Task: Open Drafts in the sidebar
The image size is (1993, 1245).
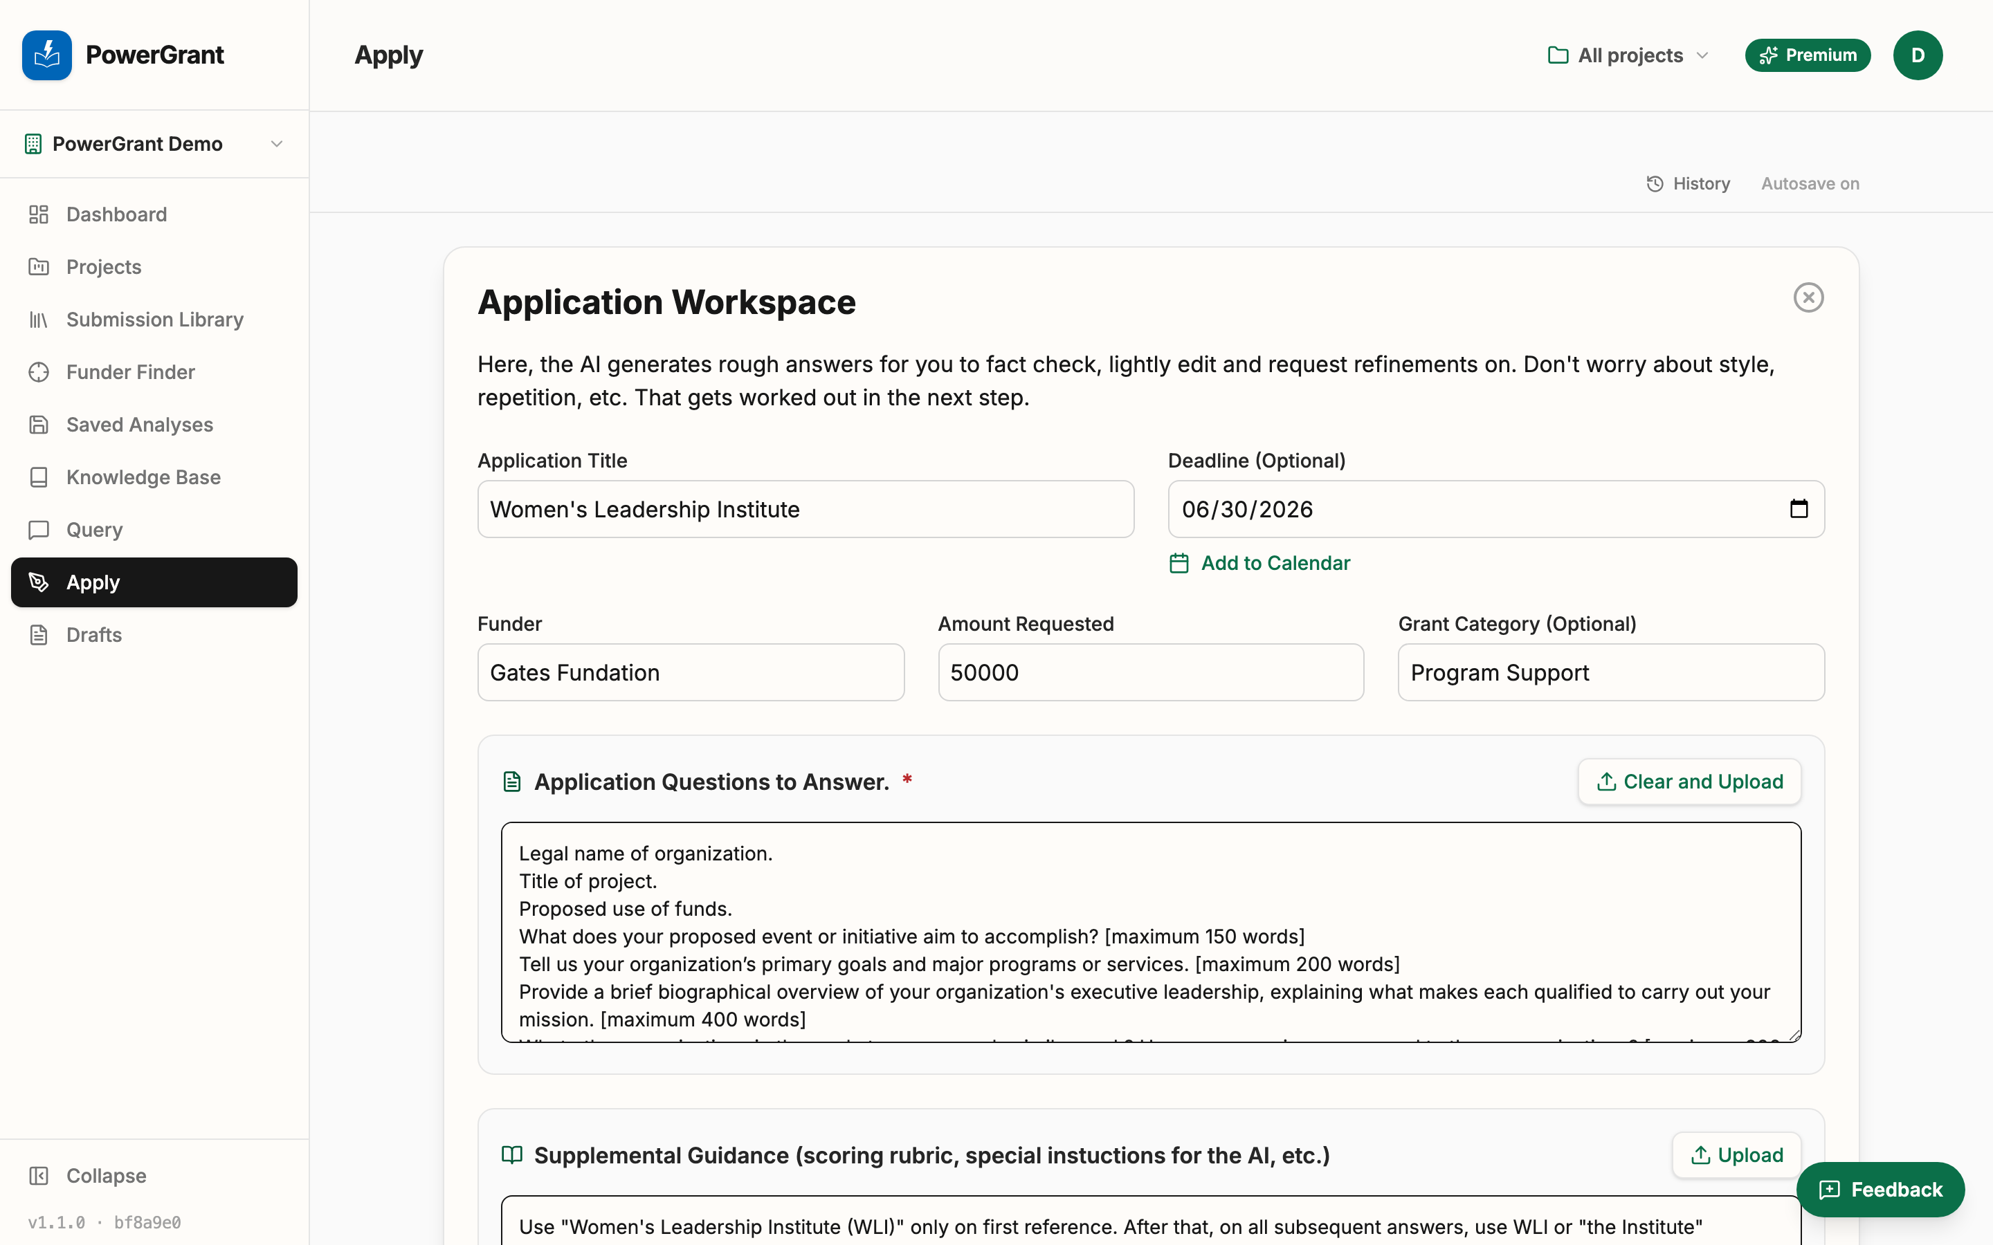Action: [x=154, y=635]
